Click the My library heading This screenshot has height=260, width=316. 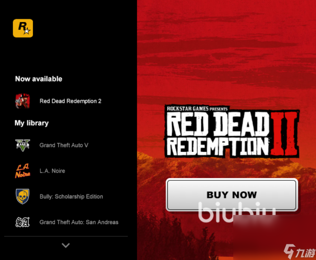tap(32, 123)
